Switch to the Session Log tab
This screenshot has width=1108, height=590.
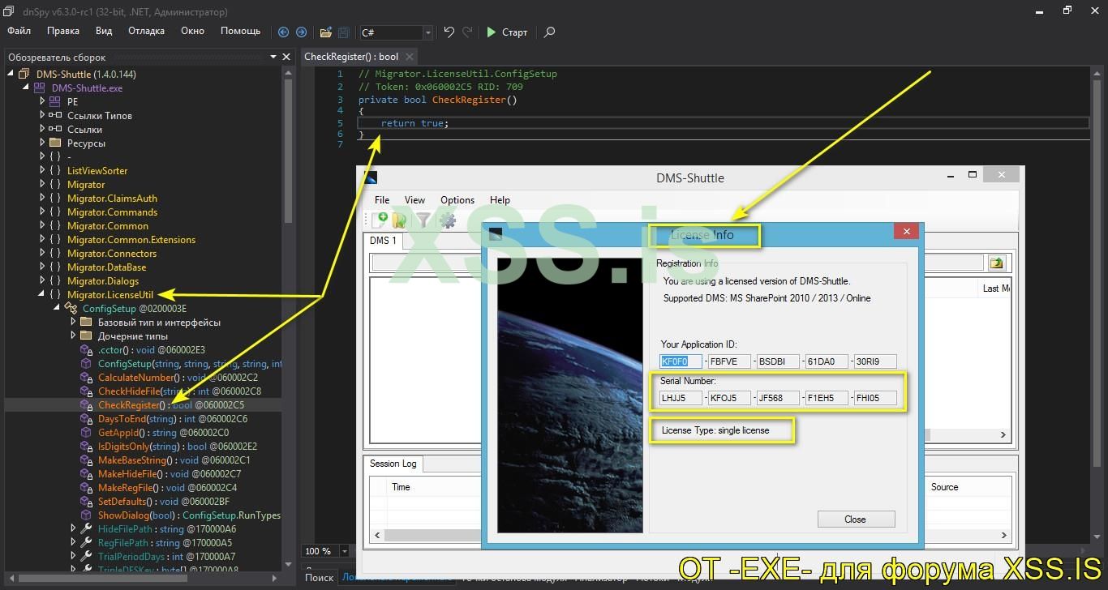tap(393, 464)
